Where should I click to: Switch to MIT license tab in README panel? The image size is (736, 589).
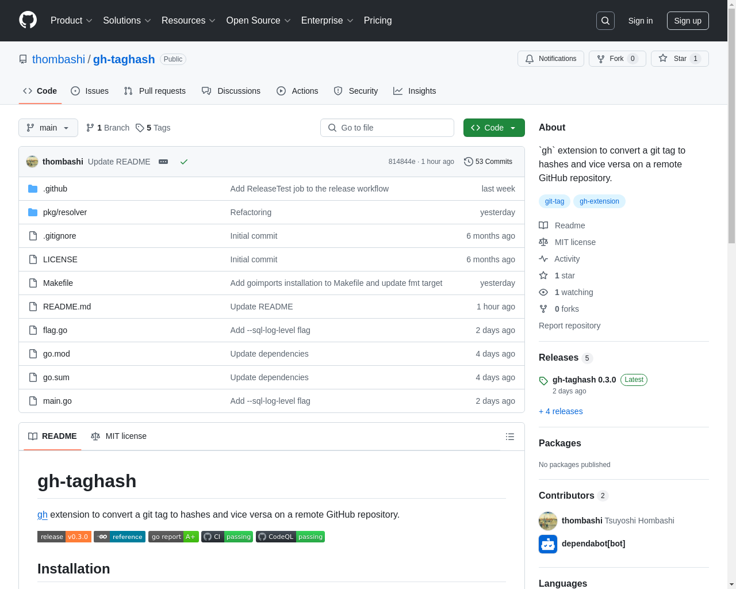click(118, 436)
